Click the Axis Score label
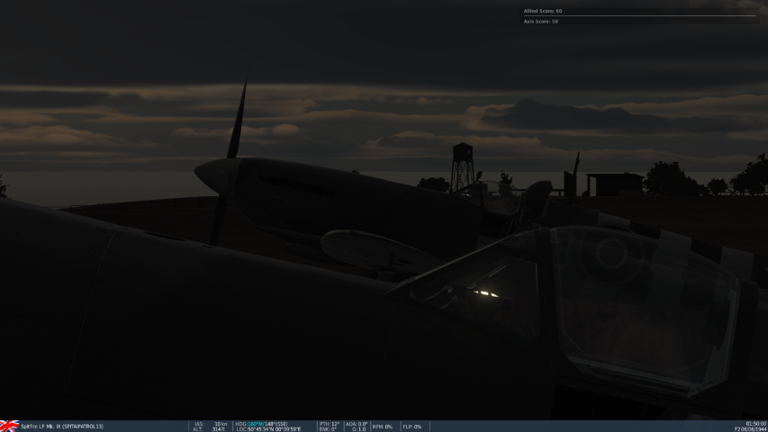The image size is (768, 432). 541,21
